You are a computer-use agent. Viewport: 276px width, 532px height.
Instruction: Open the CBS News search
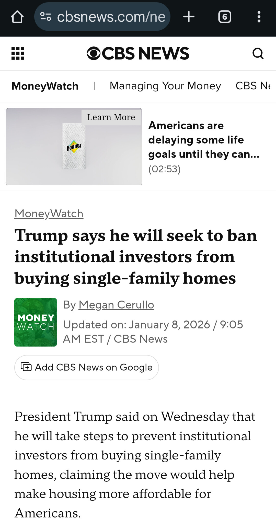click(x=258, y=53)
